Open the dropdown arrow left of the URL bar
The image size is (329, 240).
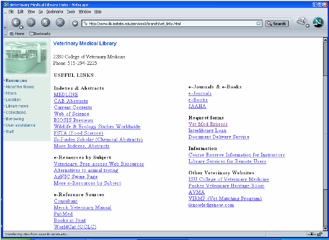(x=75, y=23)
